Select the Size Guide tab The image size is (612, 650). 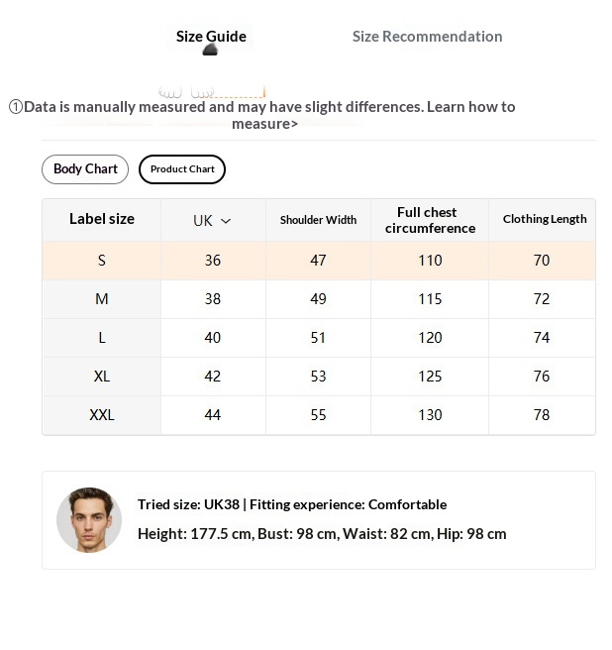pyautogui.click(x=211, y=37)
